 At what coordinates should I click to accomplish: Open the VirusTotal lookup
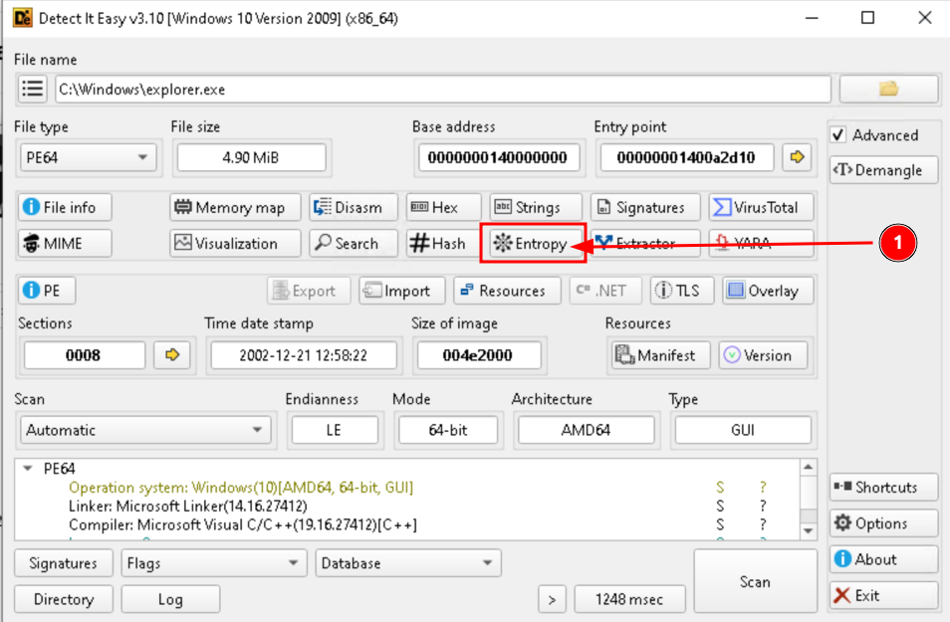pyautogui.click(x=761, y=207)
